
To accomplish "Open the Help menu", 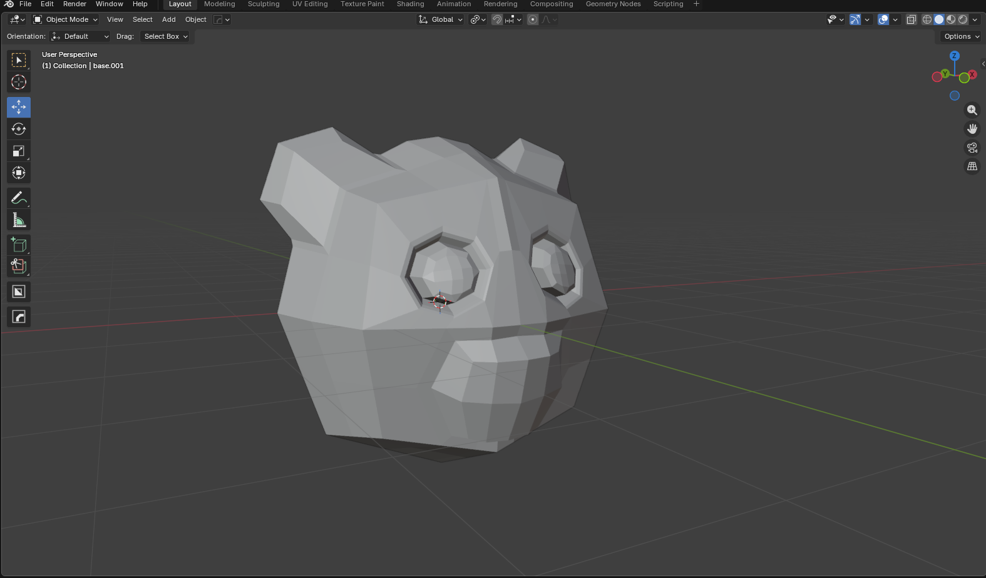I will click(140, 4).
